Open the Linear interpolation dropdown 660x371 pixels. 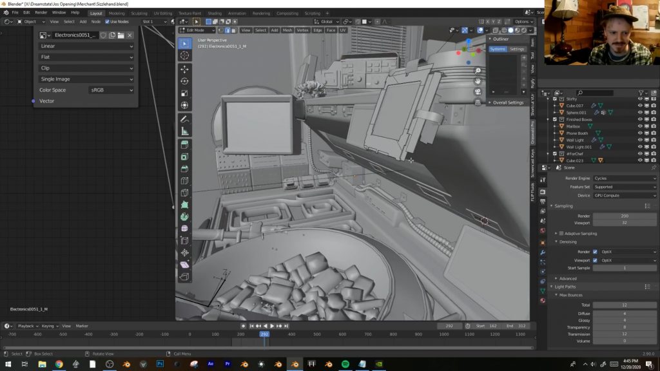click(x=86, y=46)
